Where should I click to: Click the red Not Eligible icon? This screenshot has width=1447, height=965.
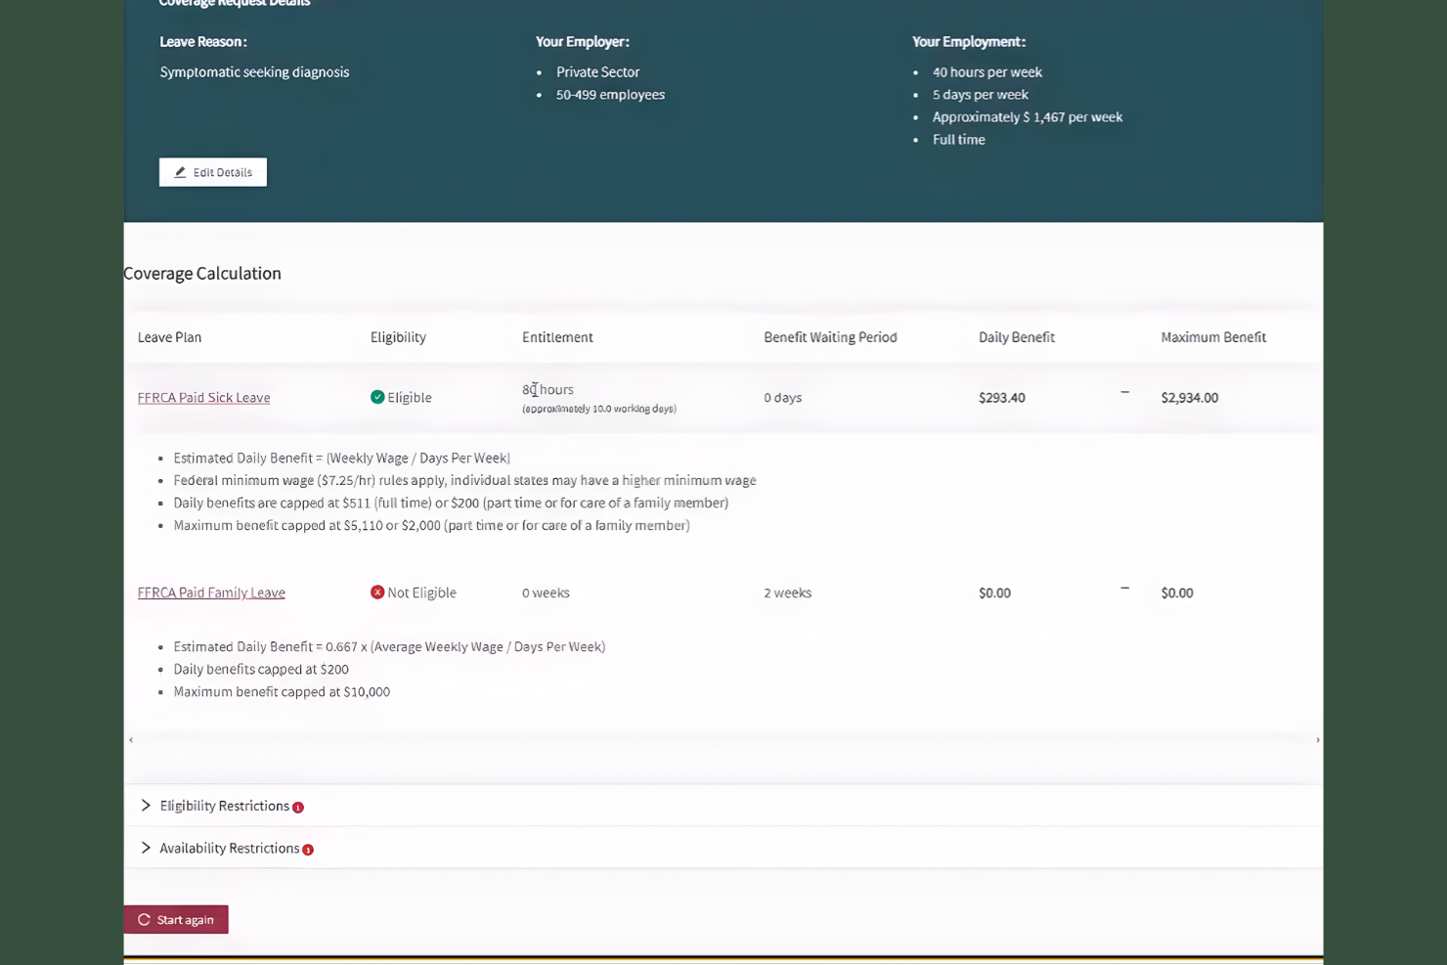(x=377, y=592)
